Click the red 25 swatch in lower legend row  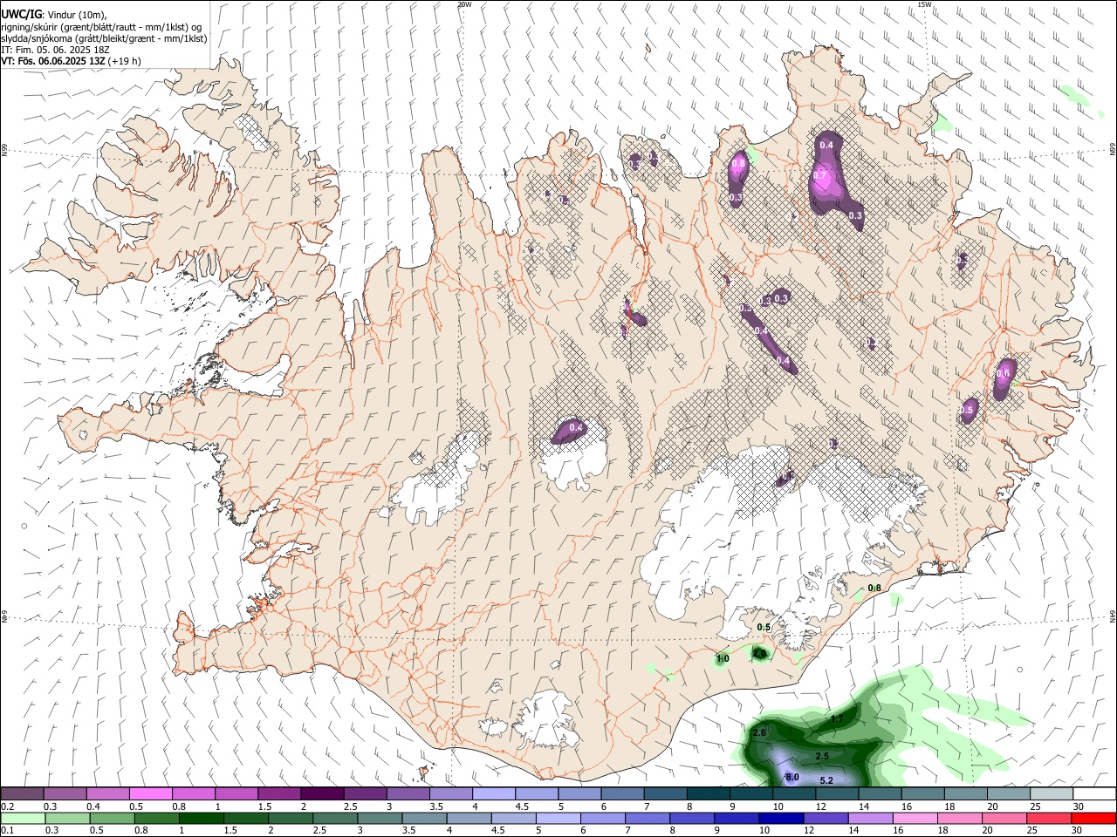click(1049, 818)
